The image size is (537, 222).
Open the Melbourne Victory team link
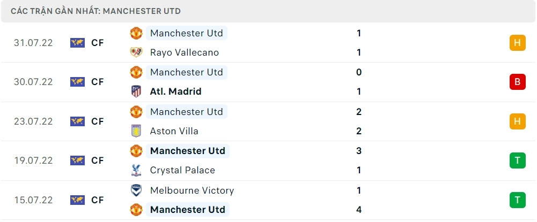(192, 190)
